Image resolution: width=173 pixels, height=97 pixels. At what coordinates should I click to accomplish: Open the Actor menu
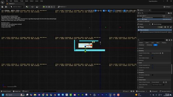(37, 1)
